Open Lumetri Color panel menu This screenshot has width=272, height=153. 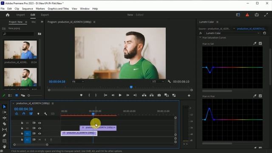coord(217,22)
